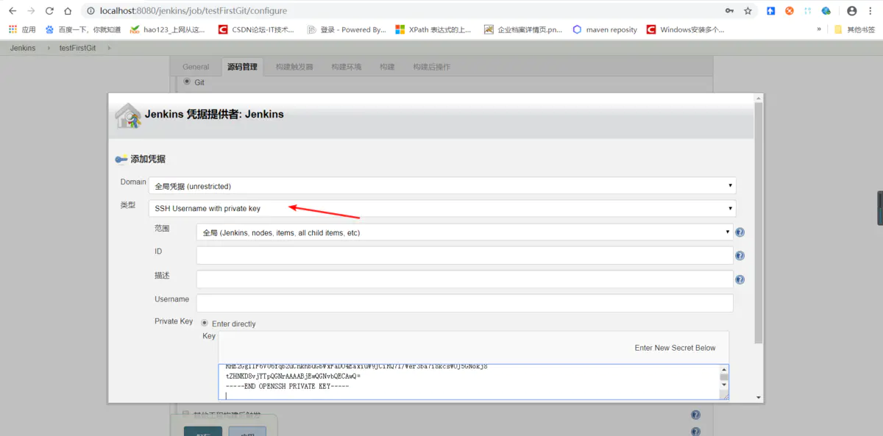Image resolution: width=883 pixels, height=436 pixels.
Task: Click the 'Enter New Secret Below' text
Action: click(675, 348)
